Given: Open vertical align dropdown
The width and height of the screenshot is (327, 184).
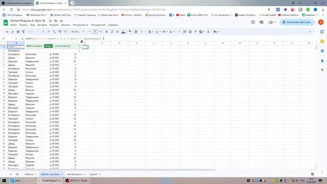Looking at the screenshot, I should pos(158,32).
